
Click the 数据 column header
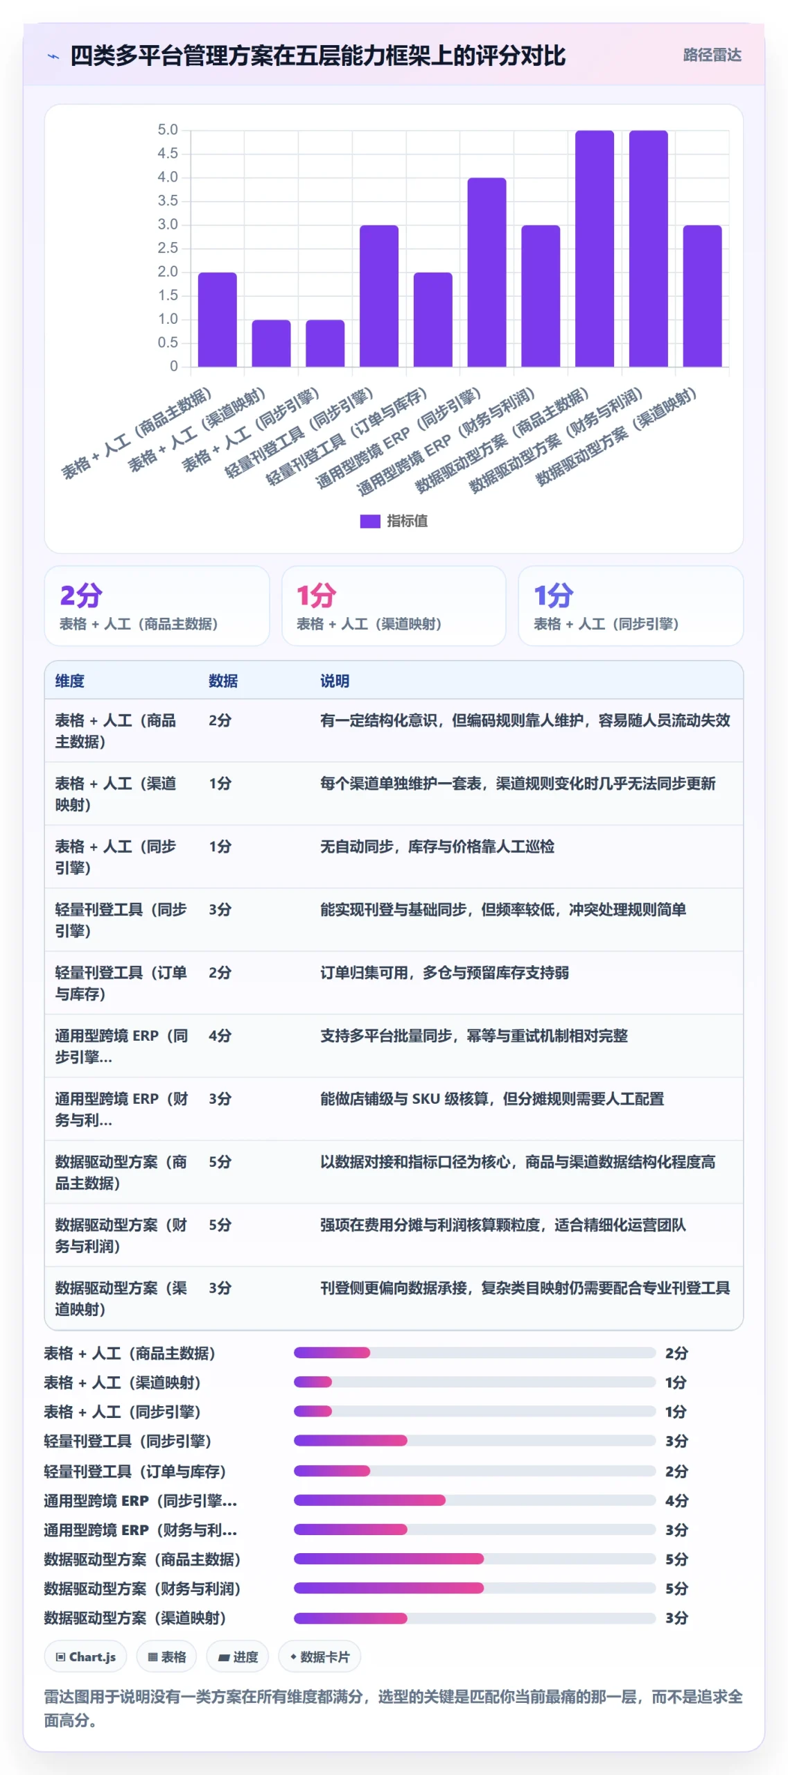coord(223,681)
